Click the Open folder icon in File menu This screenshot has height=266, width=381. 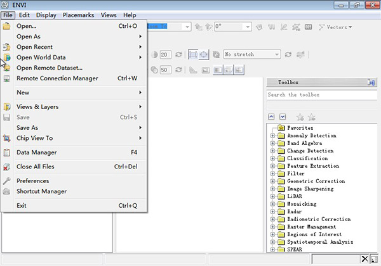6,26
